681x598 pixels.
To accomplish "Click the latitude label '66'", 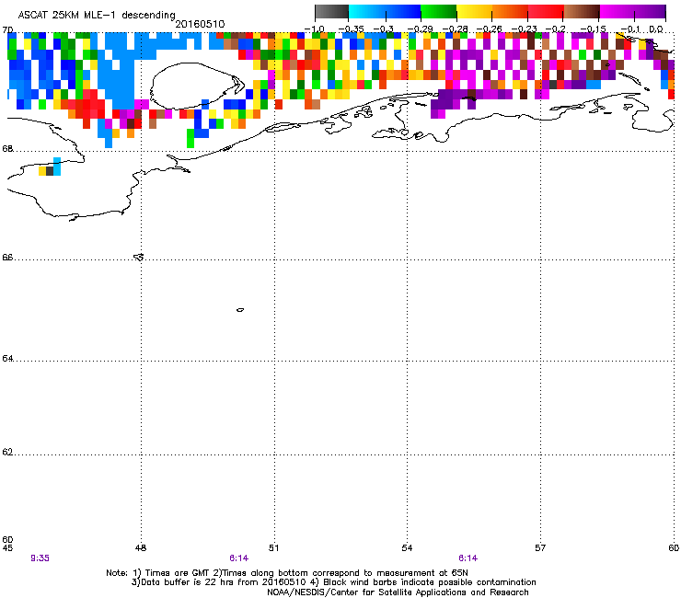I will tap(7, 257).
